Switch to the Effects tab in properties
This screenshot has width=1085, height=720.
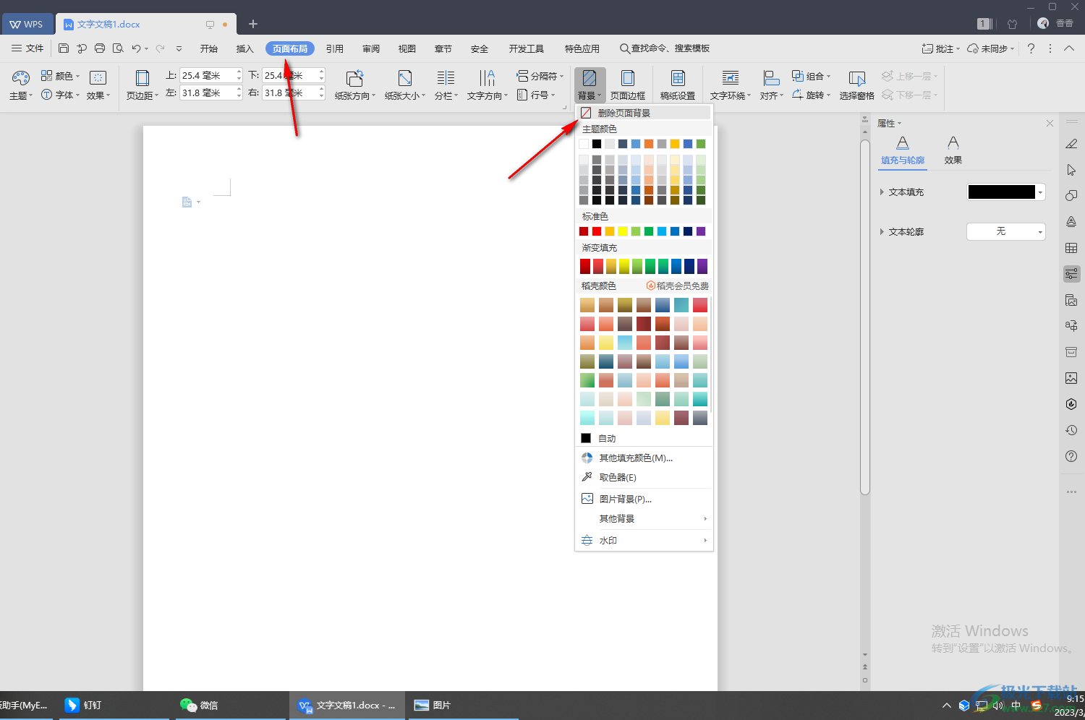[x=953, y=150]
